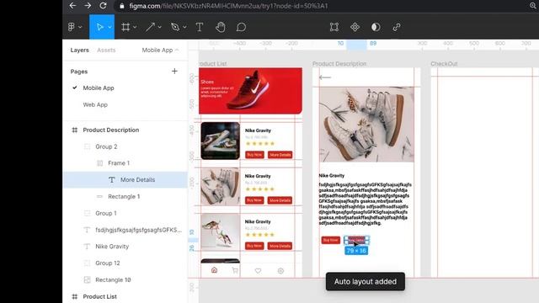Click back arrow in Product Description frame
539x303 pixels.
point(325,77)
